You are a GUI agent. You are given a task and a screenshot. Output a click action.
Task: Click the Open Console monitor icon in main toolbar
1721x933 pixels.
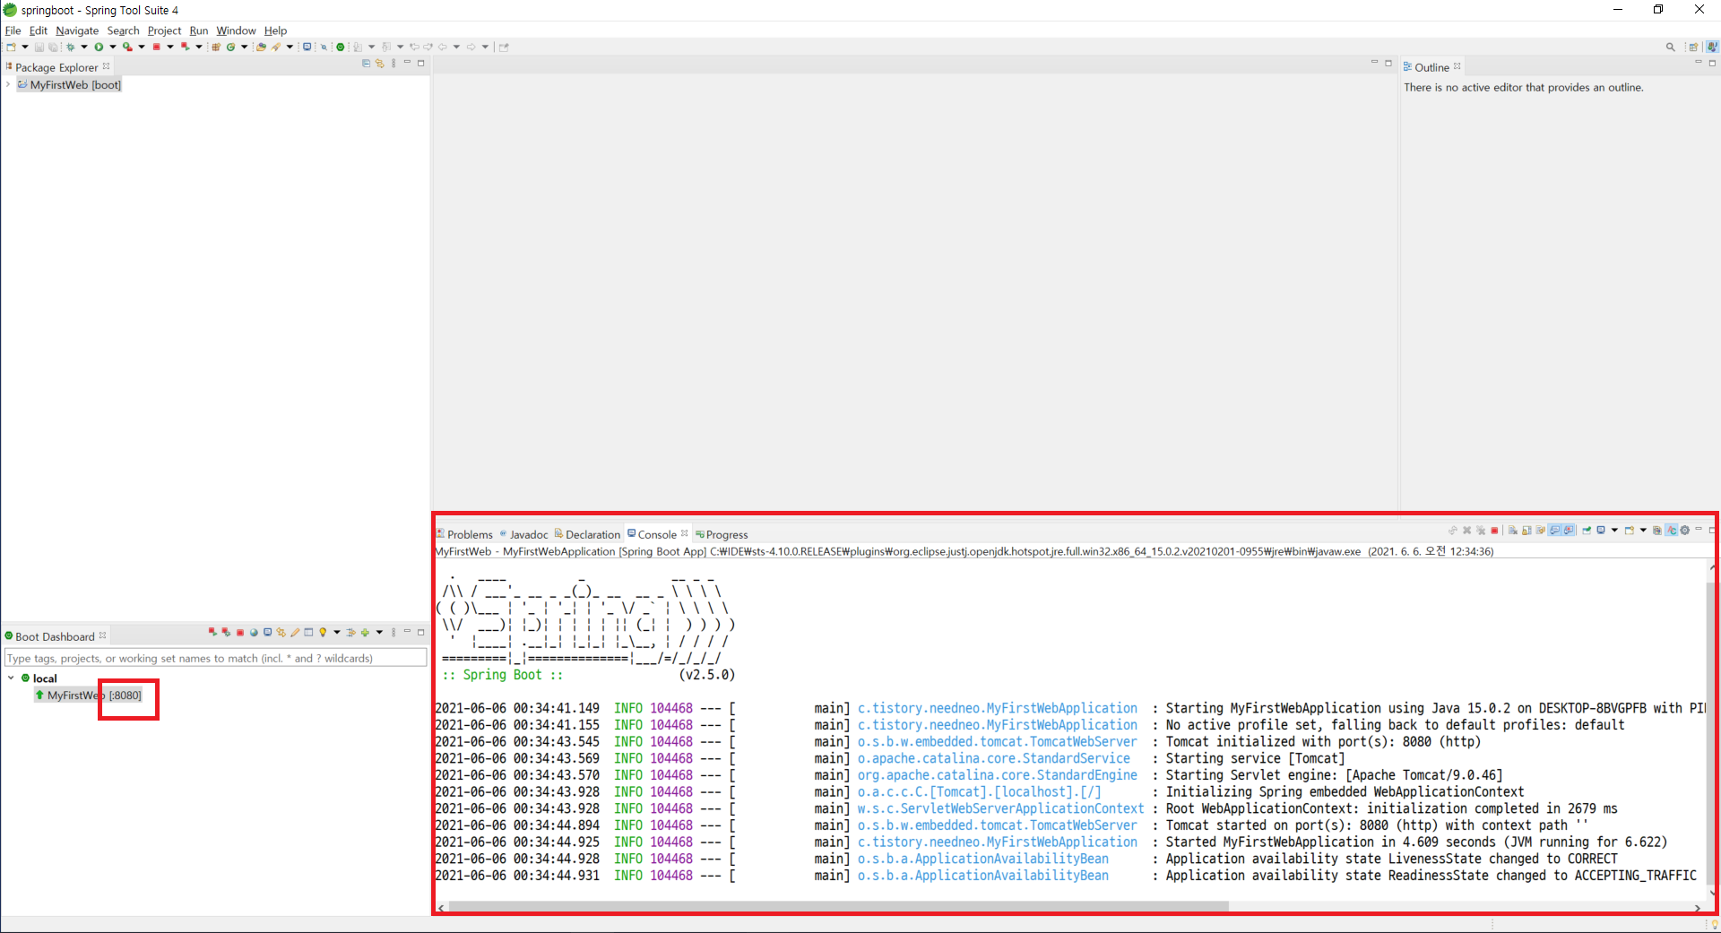[307, 47]
